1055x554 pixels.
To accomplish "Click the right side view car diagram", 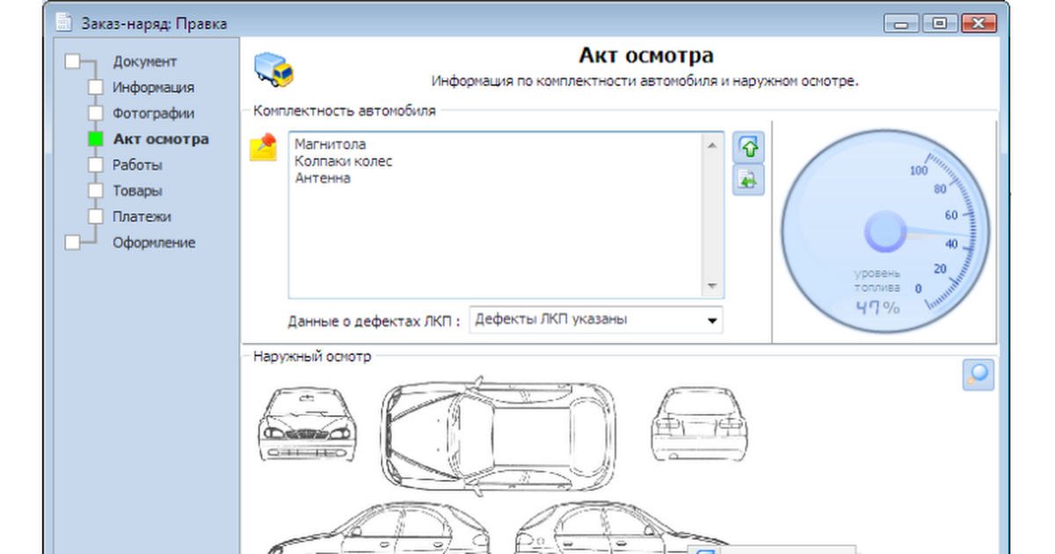I will 622,528.
